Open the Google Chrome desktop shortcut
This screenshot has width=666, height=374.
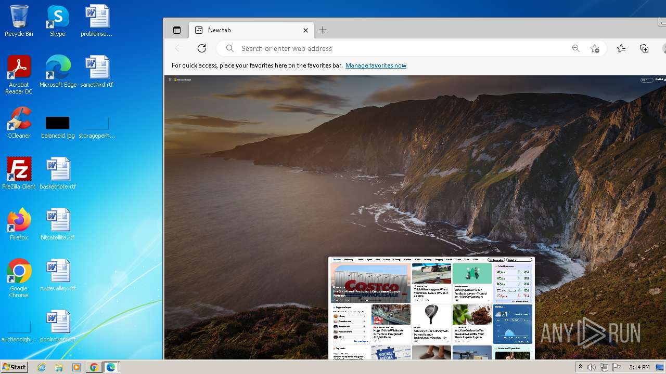click(x=19, y=278)
